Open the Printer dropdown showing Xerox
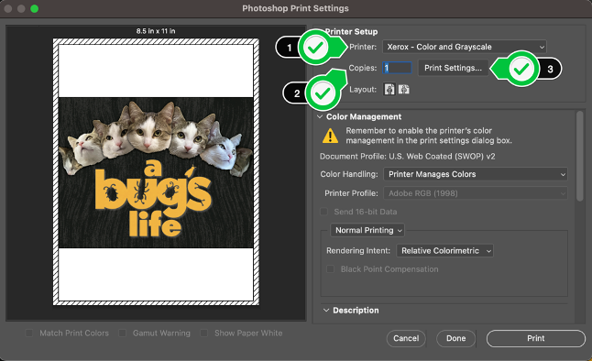 pyautogui.click(x=465, y=47)
